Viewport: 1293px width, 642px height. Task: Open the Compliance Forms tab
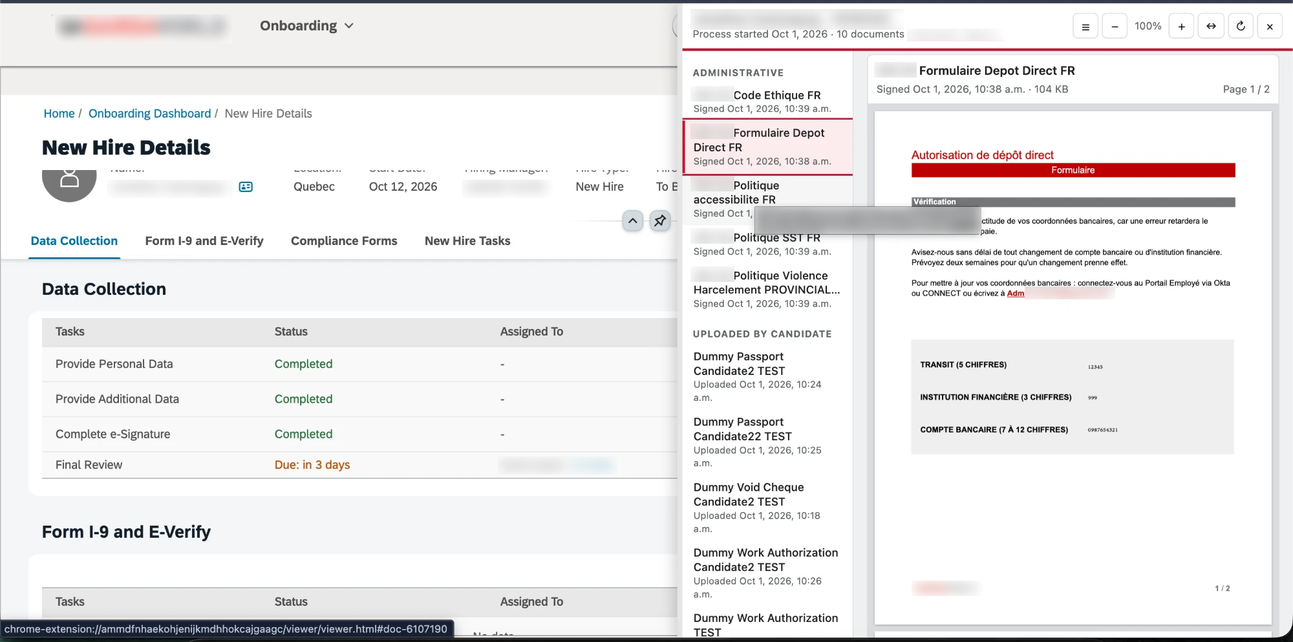click(344, 241)
